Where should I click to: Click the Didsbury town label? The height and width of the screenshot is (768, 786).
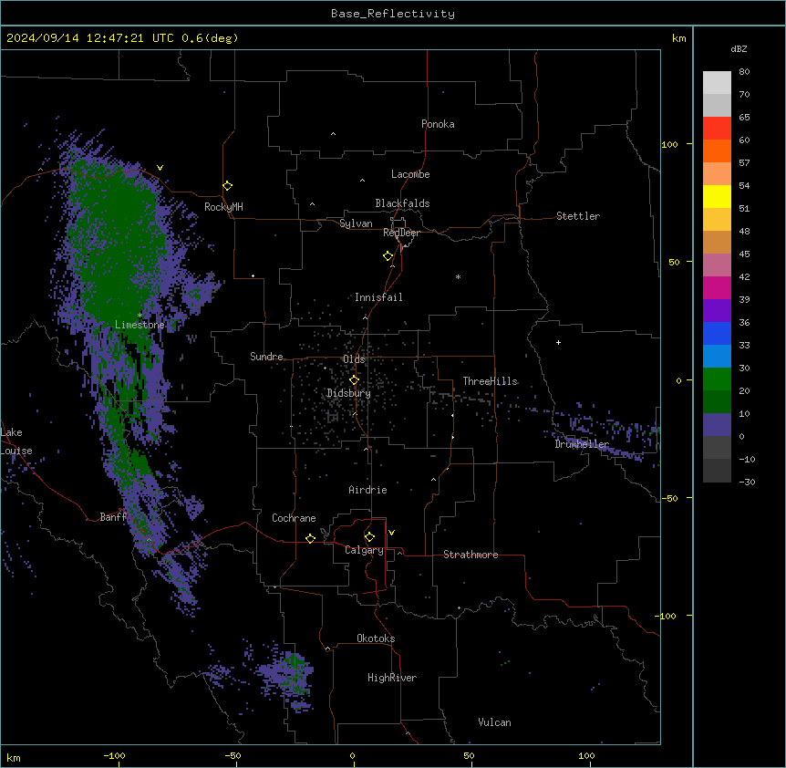click(x=349, y=393)
